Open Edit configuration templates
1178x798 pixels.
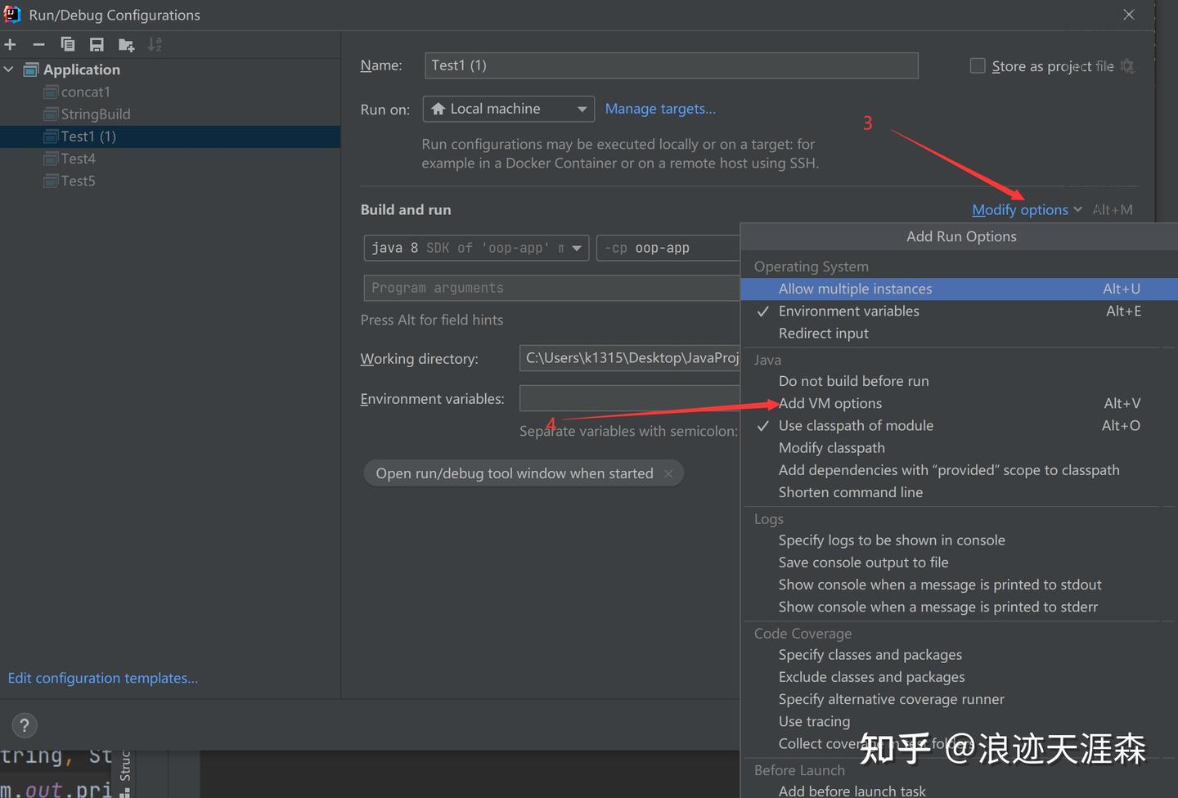[102, 678]
